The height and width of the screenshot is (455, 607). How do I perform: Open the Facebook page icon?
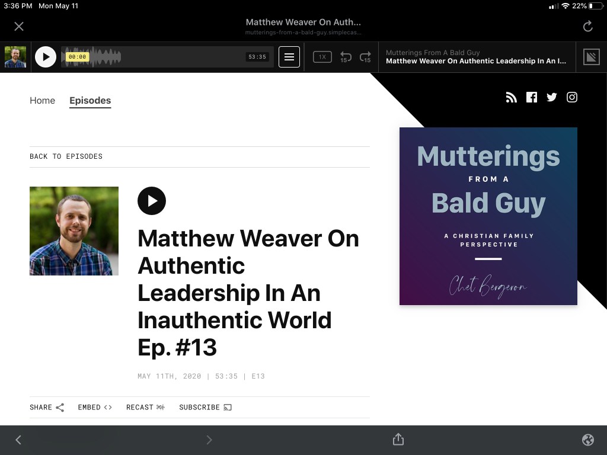532,97
